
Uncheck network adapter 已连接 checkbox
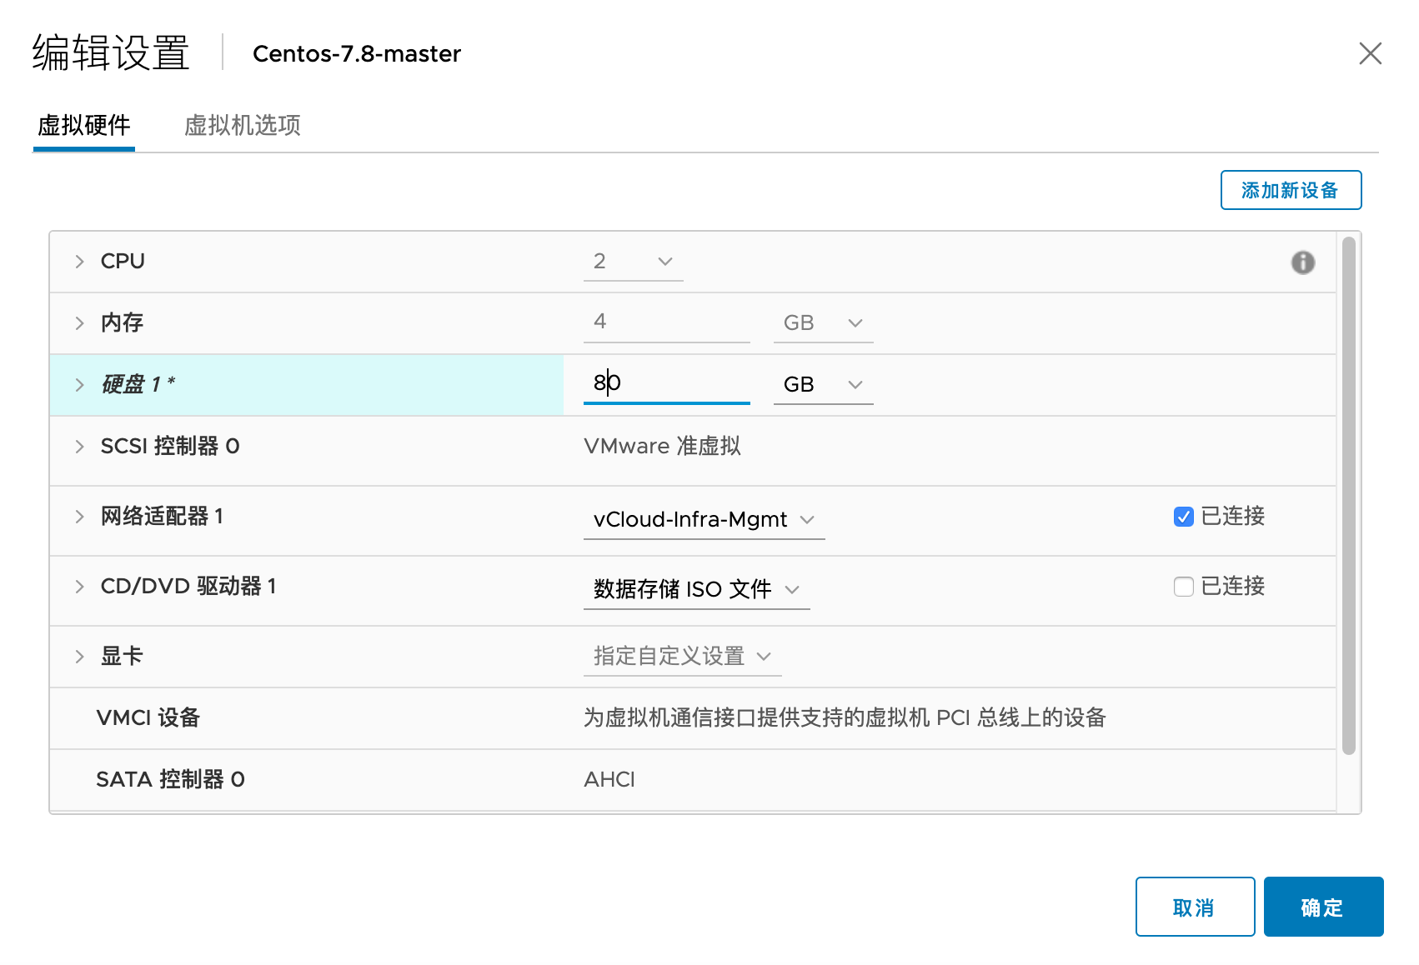(x=1183, y=517)
